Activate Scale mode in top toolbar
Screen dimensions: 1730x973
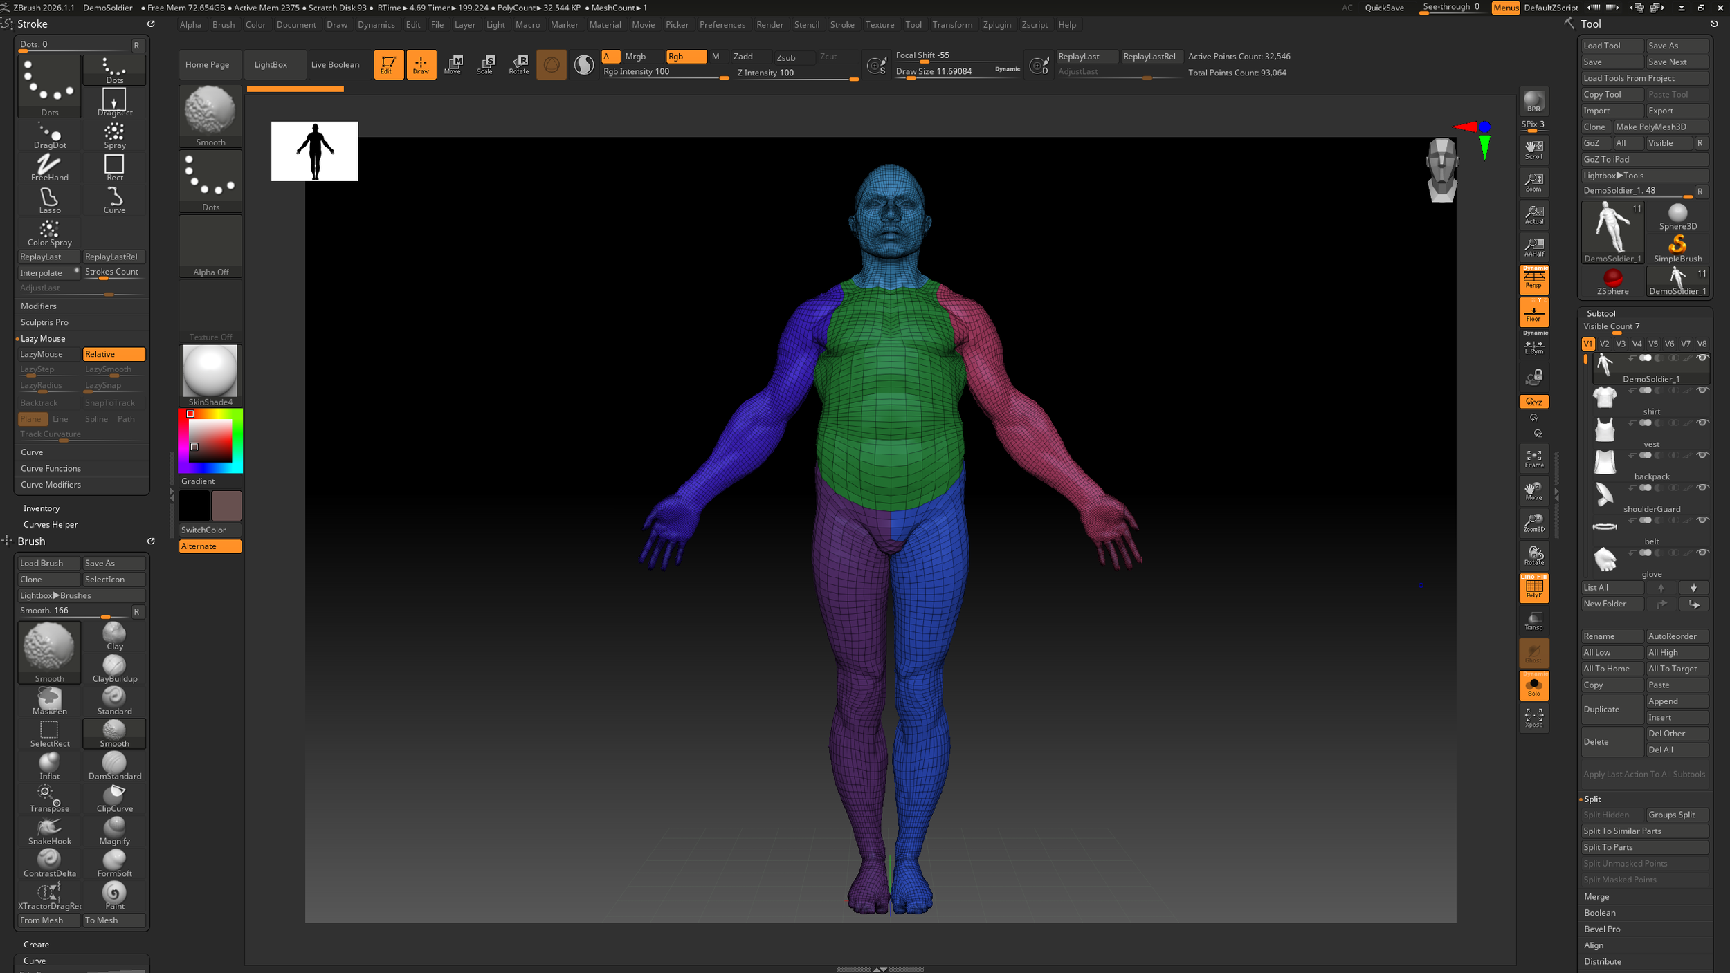[486, 64]
